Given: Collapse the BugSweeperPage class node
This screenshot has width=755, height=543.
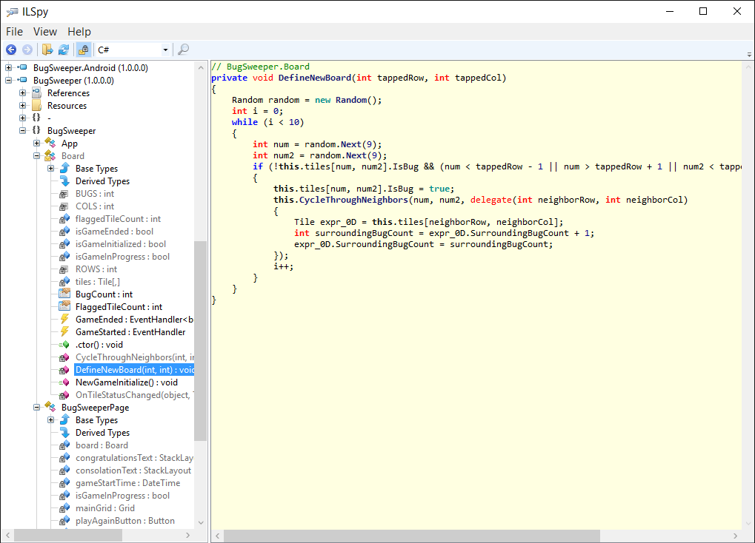Looking at the screenshot, I should (36, 408).
